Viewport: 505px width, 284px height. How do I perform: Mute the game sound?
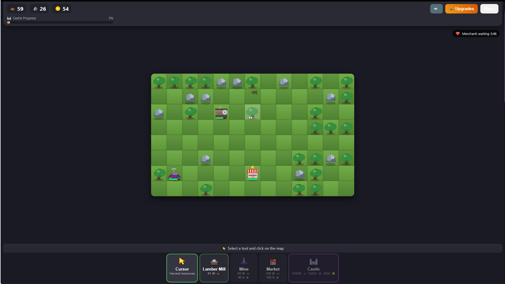coord(436,9)
